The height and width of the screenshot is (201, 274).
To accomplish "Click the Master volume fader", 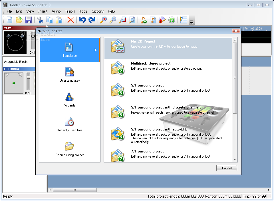I will coord(33,36).
